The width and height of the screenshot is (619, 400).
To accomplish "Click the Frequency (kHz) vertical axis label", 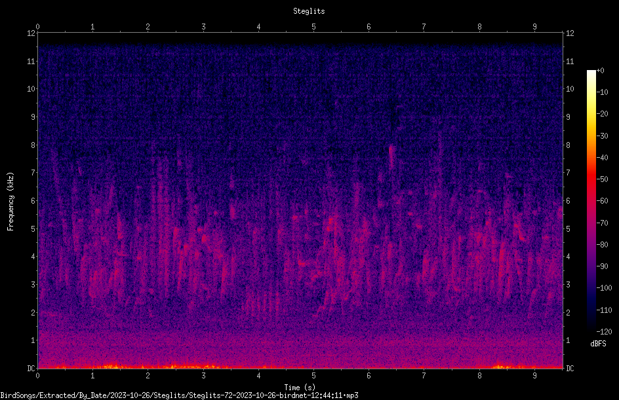I will tap(10, 201).
